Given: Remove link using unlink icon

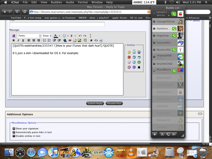Looking at the screenshot, I should (70, 40).
